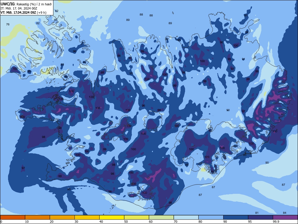Click the humidity value 81 over the sea
The height and width of the screenshot is (224, 298).
(257, 213)
